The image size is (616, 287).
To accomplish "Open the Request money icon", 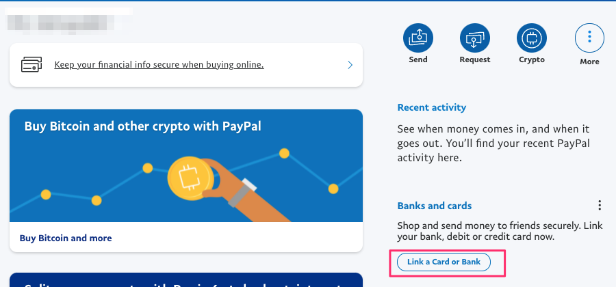I will click(475, 38).
